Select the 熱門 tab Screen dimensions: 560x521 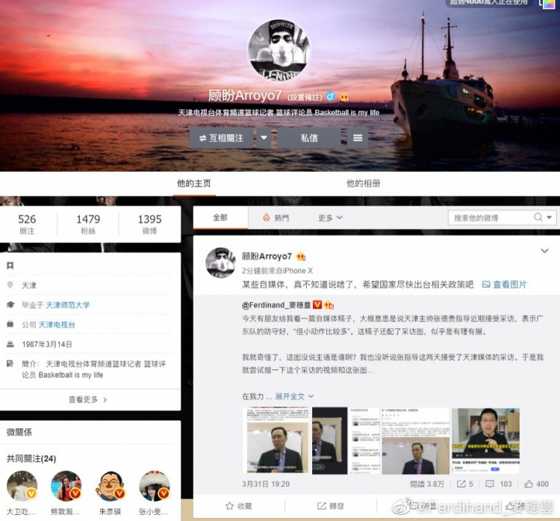[276, 218]
